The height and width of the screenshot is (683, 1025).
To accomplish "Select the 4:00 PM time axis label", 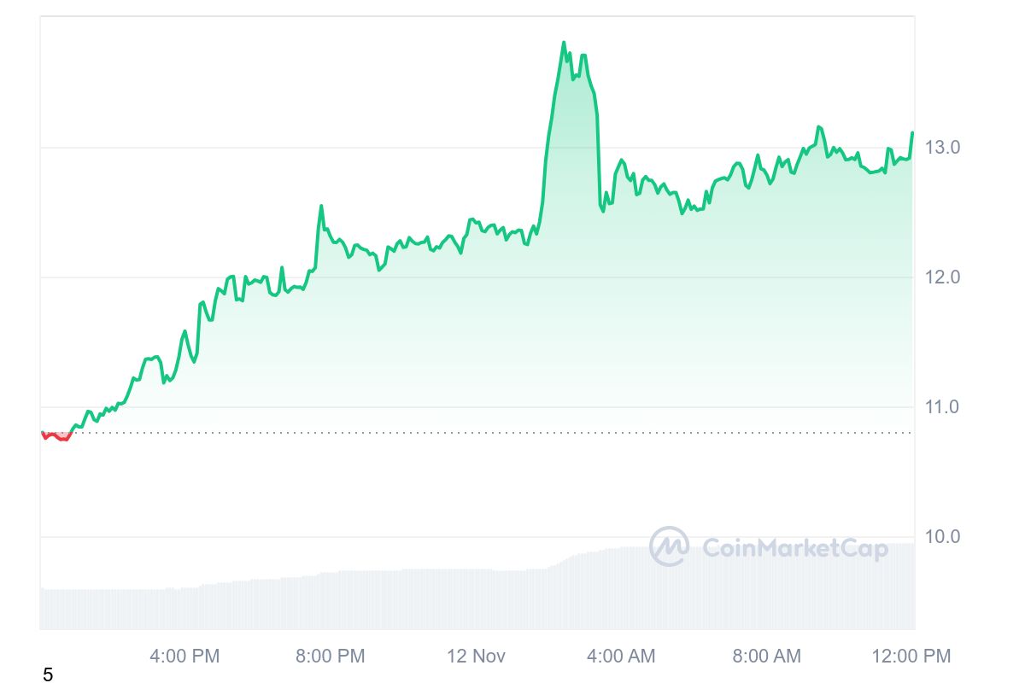I will (184, 656).
